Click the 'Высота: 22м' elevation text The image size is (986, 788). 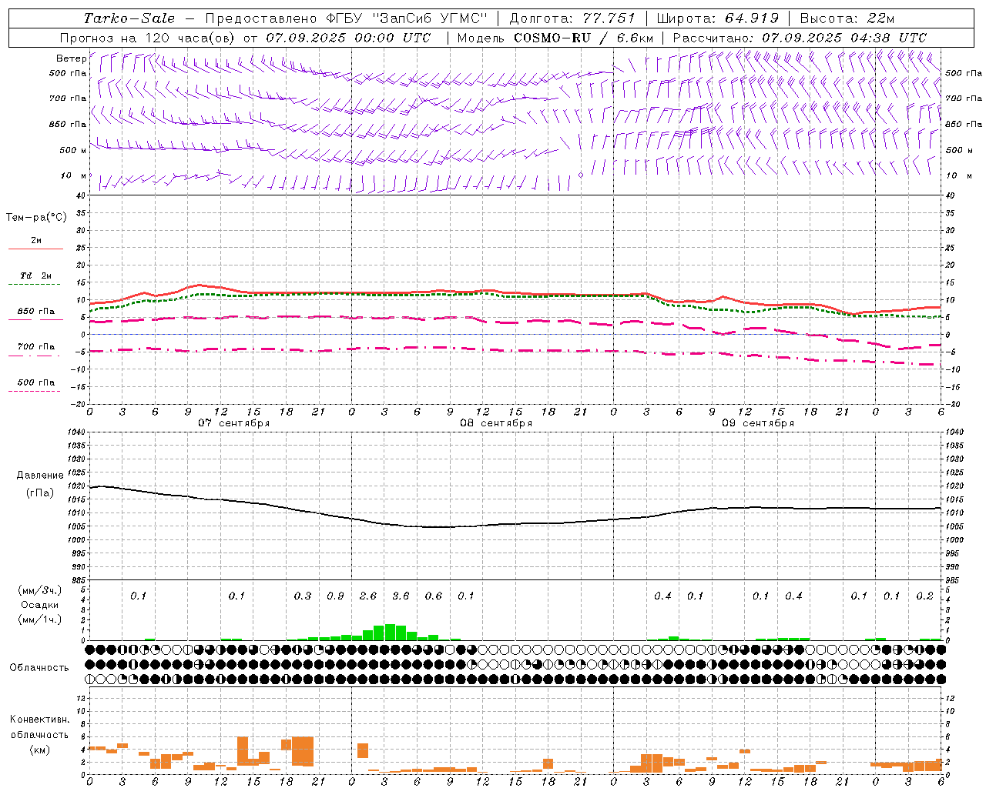coord(847,18)
